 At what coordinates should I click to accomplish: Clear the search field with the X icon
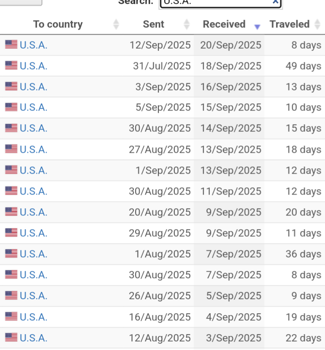click(275, 2)
